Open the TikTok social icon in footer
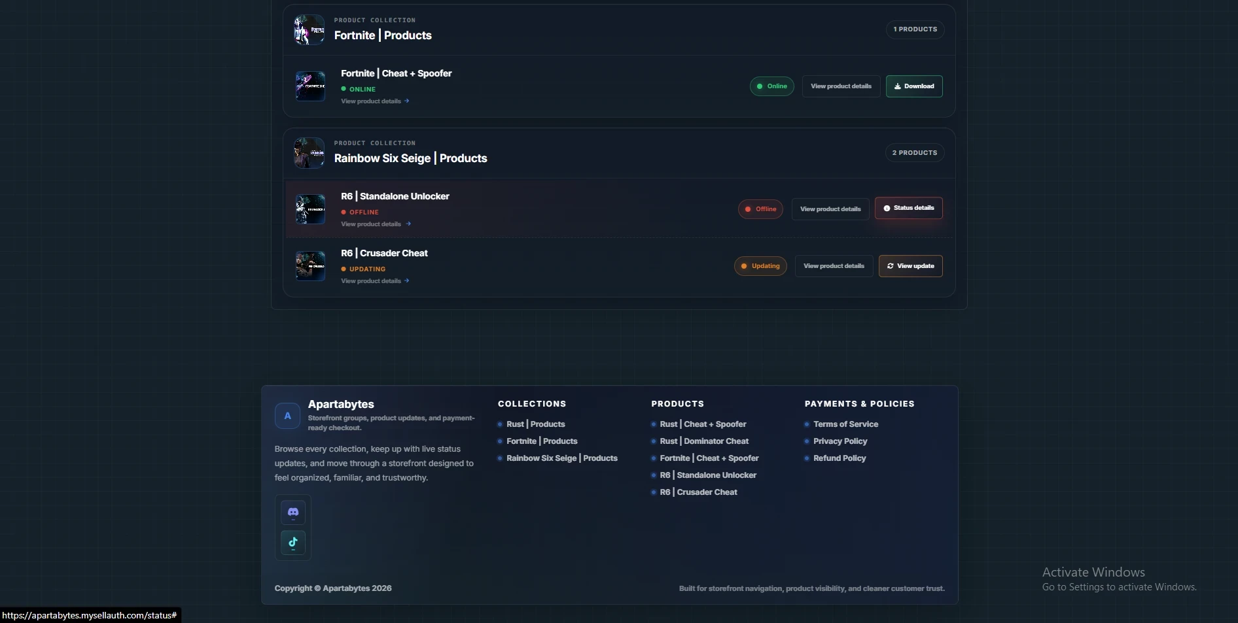1238x623 pixels. click(x=293, y=542)
